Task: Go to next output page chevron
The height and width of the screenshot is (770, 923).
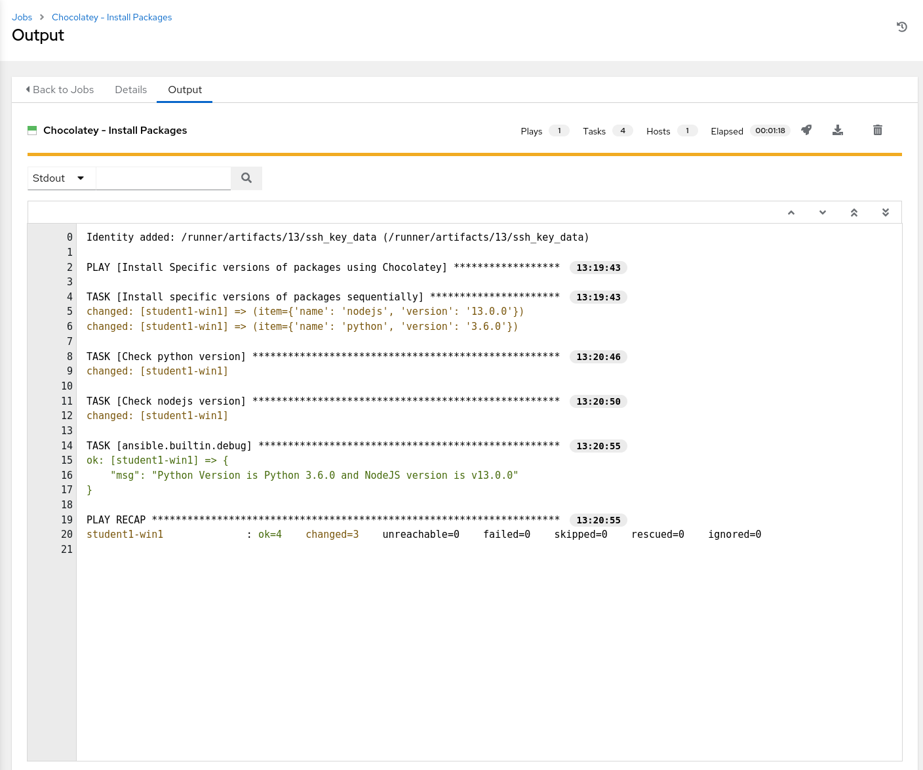Action: pyautogui.click(x=823, y=213)
